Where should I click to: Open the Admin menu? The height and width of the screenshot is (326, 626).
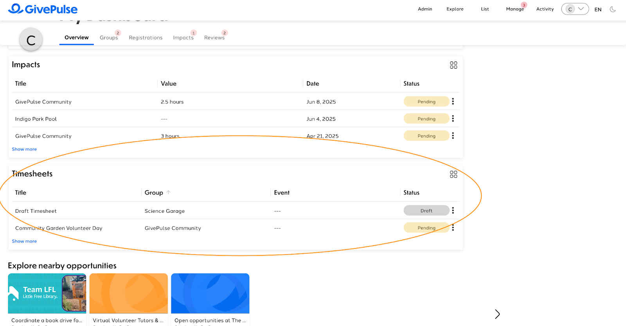[425, 9]
